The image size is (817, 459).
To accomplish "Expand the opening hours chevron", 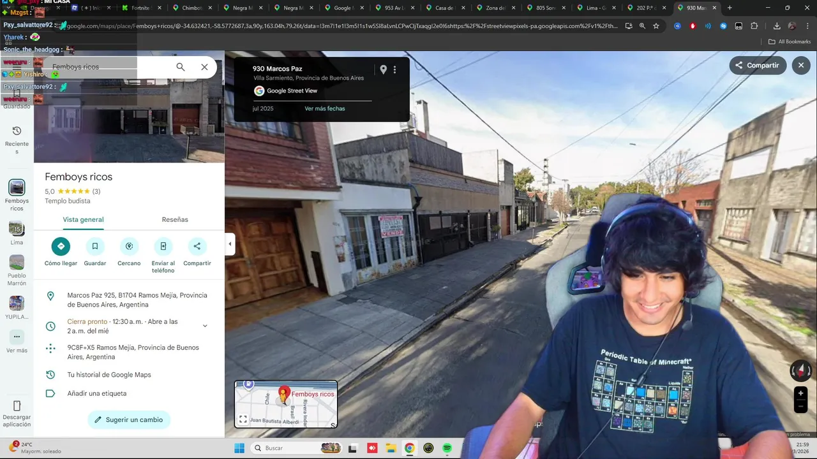I will [x=205, y=326].
